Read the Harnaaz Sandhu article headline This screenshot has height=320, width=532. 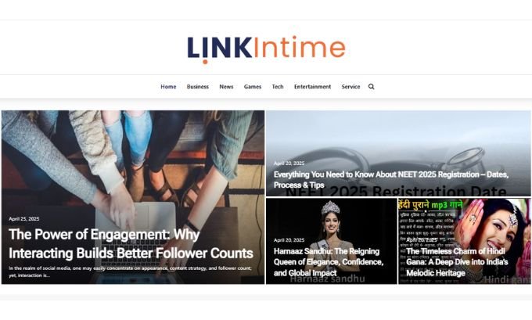[x=329, y=262]
